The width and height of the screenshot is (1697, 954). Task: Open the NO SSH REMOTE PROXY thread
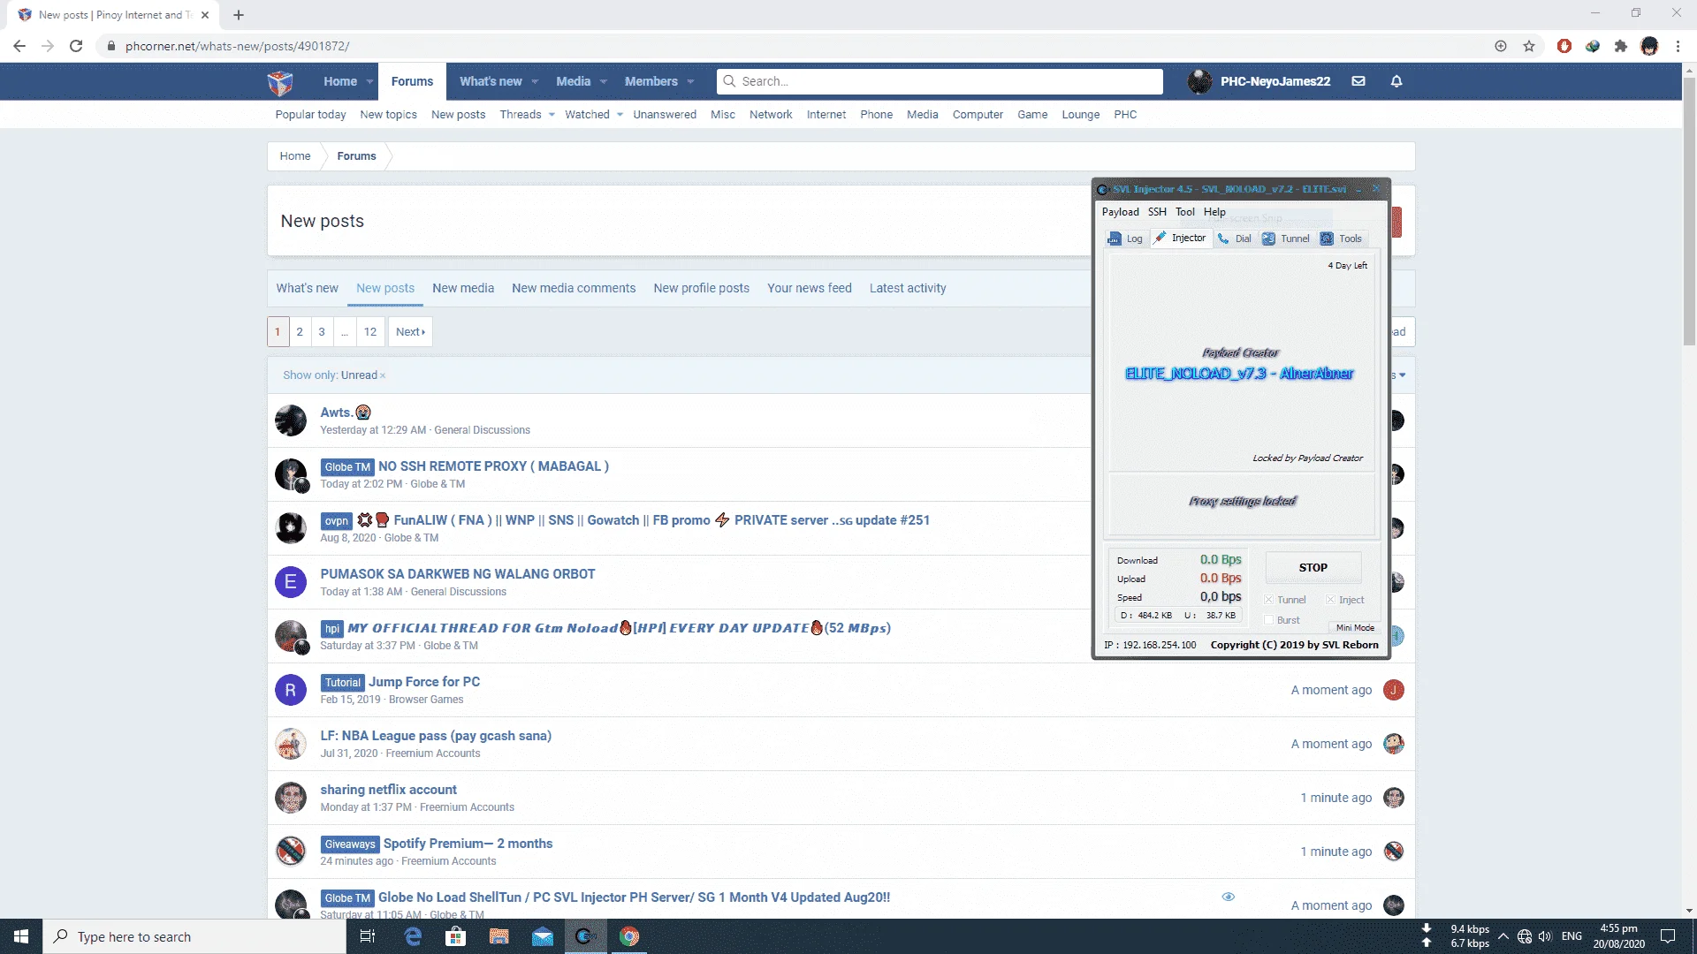pos(493,466)
